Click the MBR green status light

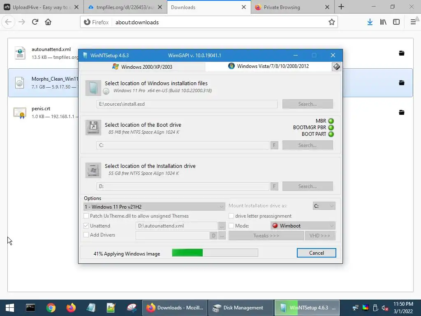[331, 121]
